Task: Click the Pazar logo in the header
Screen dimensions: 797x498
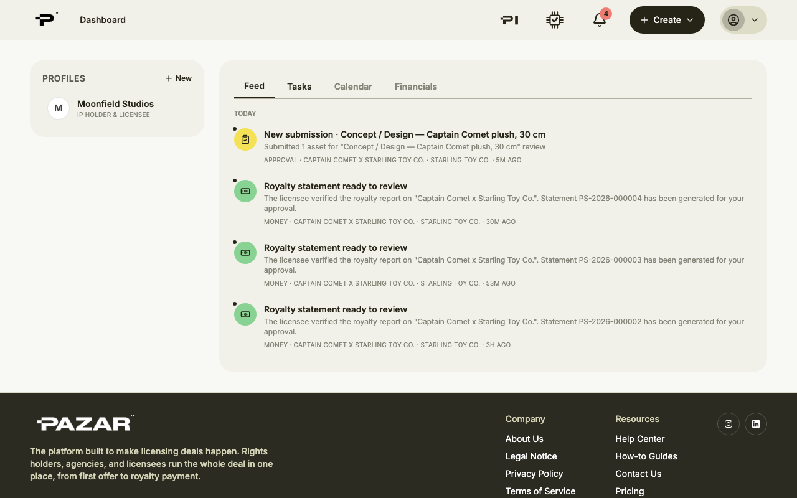Action: pyautogui.click(x=46, y=19)
